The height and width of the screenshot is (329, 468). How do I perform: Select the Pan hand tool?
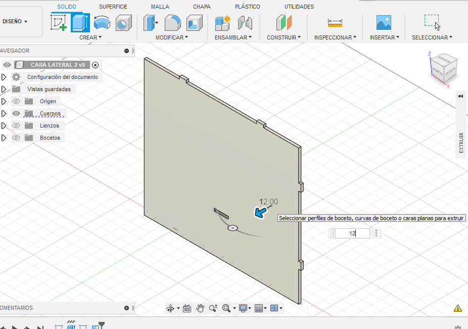(200, 308)
